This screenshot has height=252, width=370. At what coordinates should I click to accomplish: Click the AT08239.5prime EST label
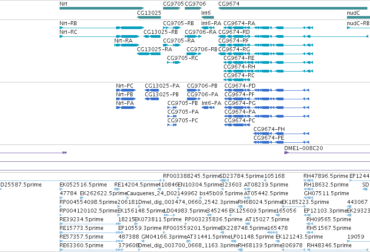(x=266, y=185)
